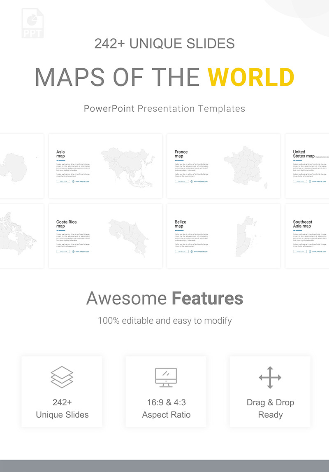
Task: Click the globe icon on the Belize map slide
Action: pyautogui.click(x=191, y=252)
